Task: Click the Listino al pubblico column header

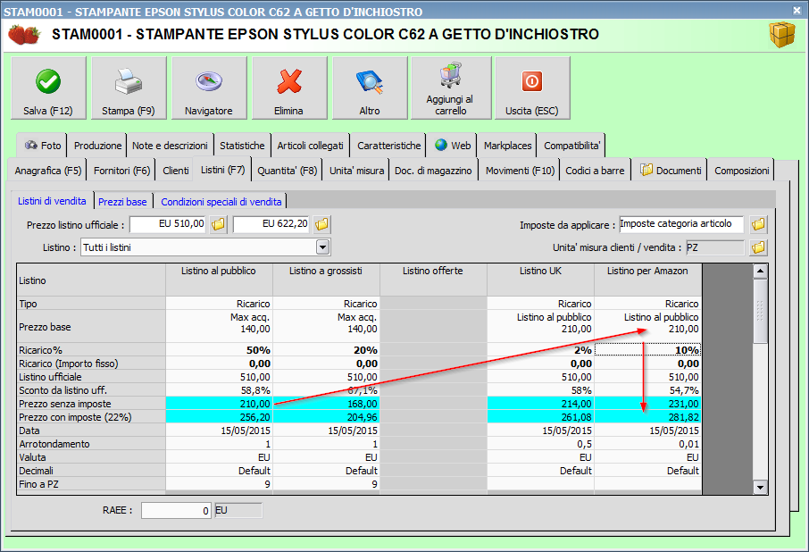Action: point(220,280)
